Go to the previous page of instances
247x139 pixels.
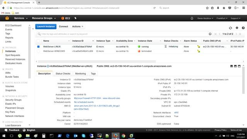click(x=220, y=34)
